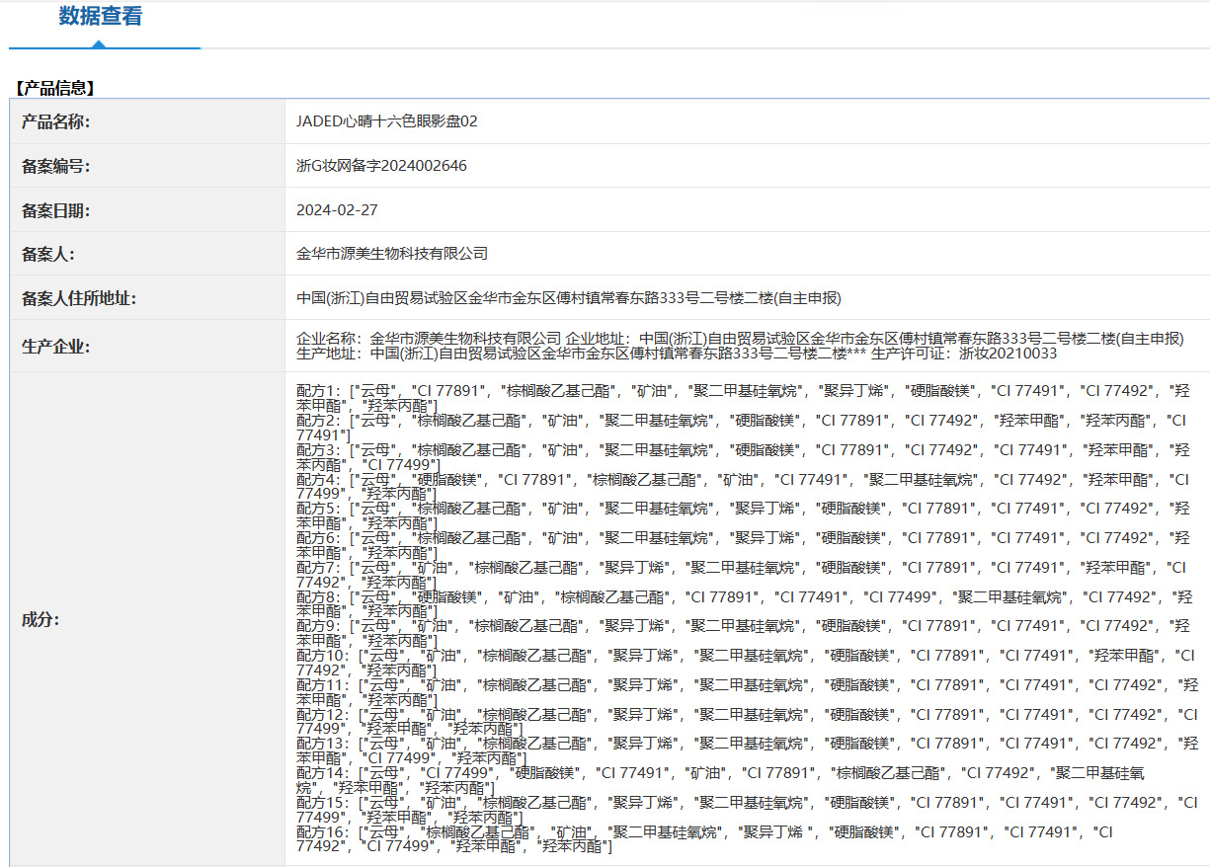Select the registrant address value text
This screenshot has width=1210, height=867.
click(x=569, y=298)
